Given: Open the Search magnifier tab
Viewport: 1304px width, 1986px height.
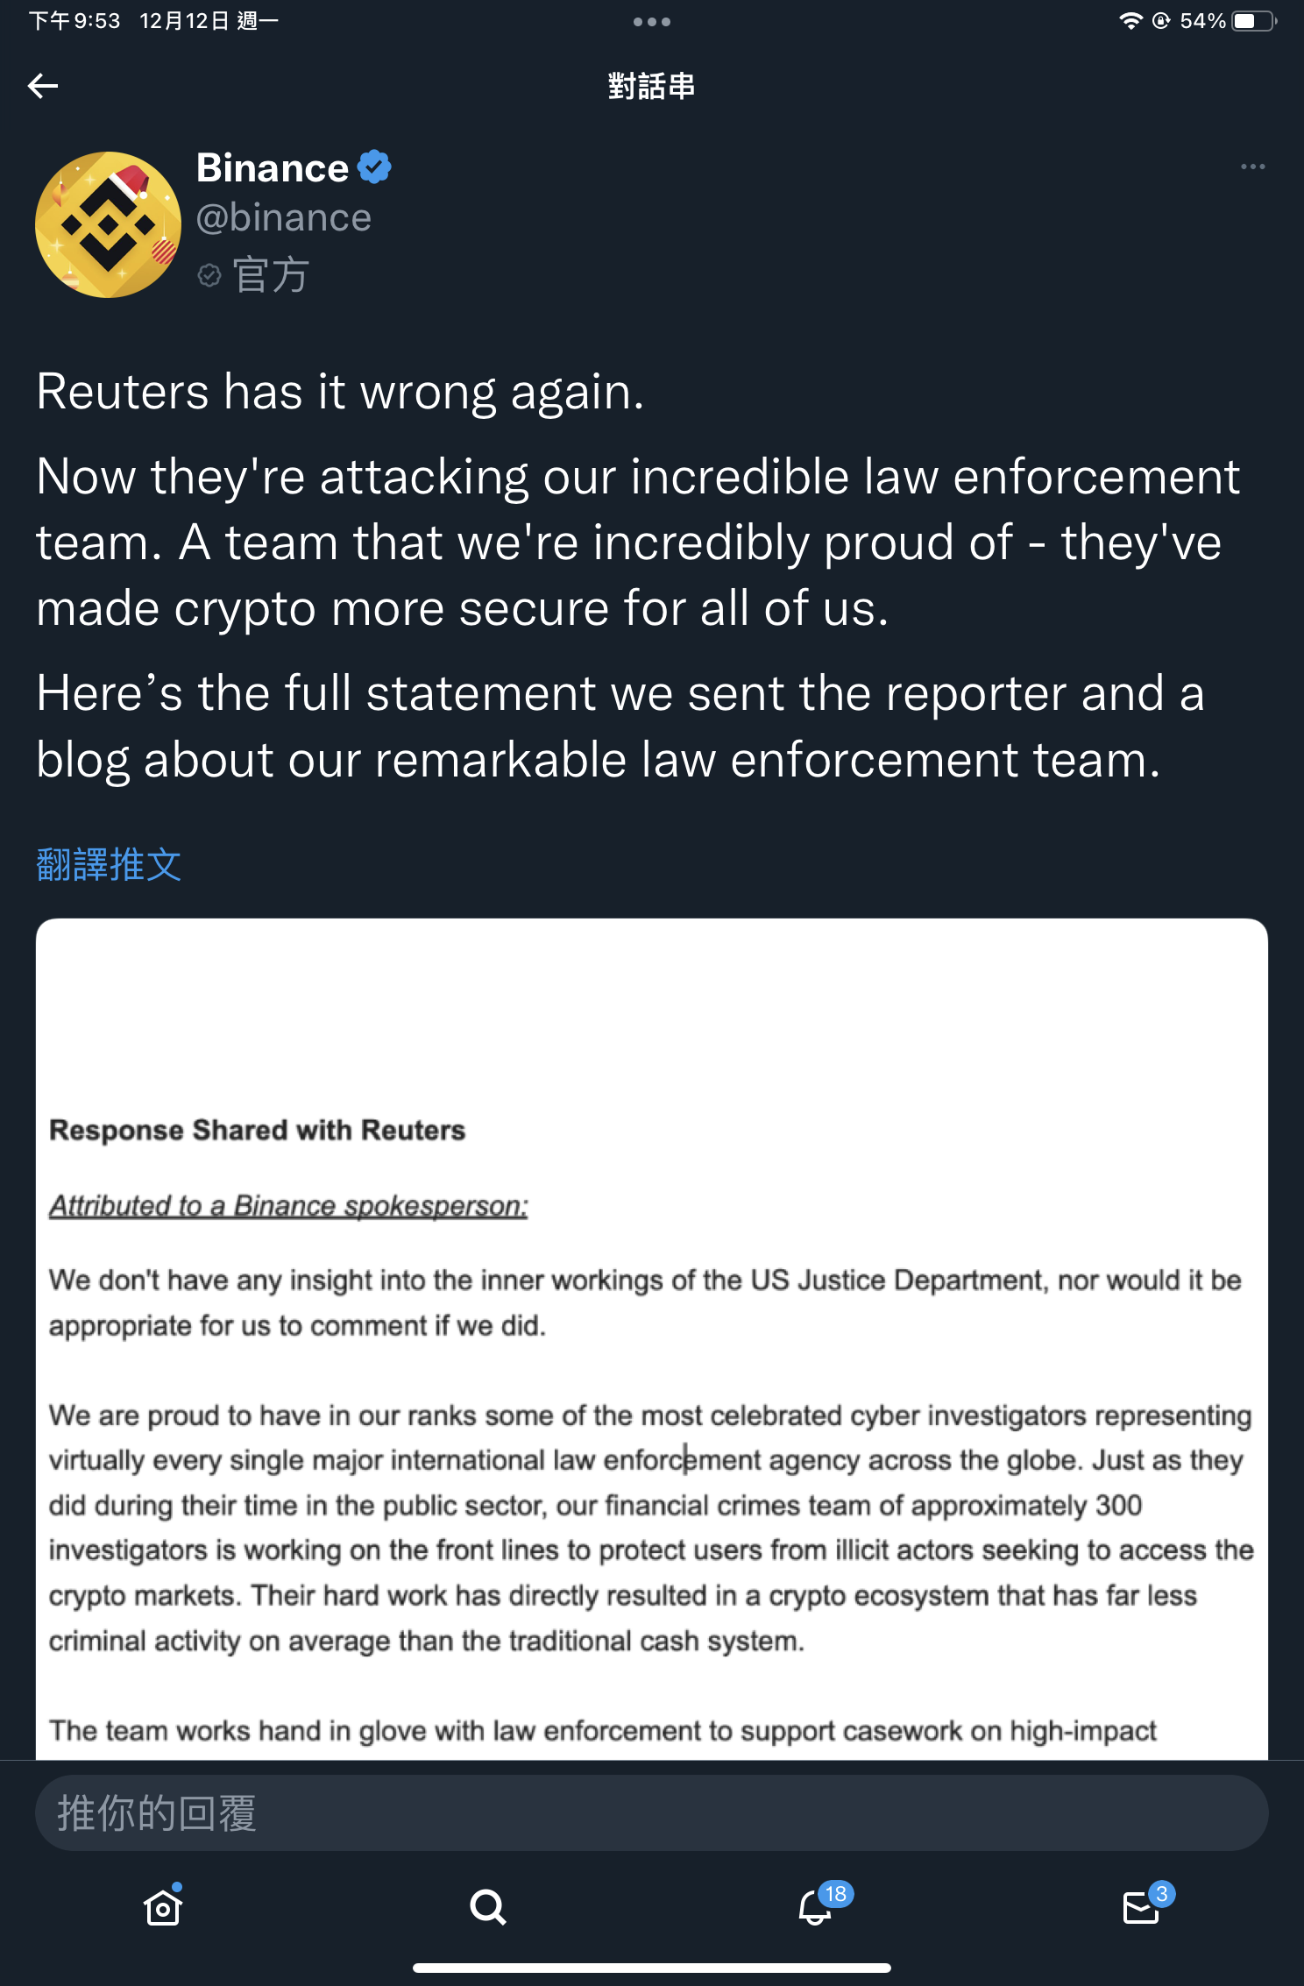Looking at the screenshot, I should [x=488, y=1906].
